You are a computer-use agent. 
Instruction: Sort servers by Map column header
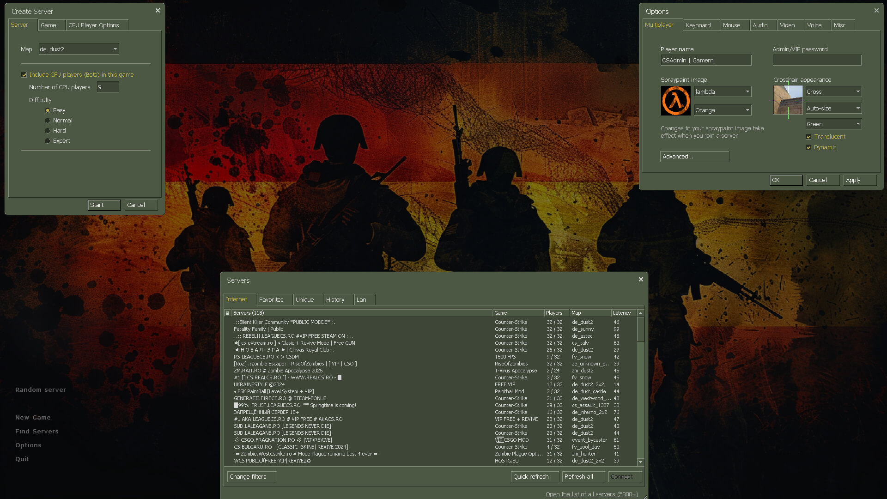click(590, 313)
